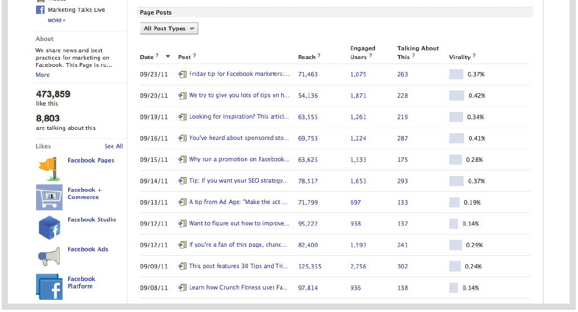This screenshot has height=312, width=578.
Task: Click See All next to Likes
Action: tap(113, 147)
